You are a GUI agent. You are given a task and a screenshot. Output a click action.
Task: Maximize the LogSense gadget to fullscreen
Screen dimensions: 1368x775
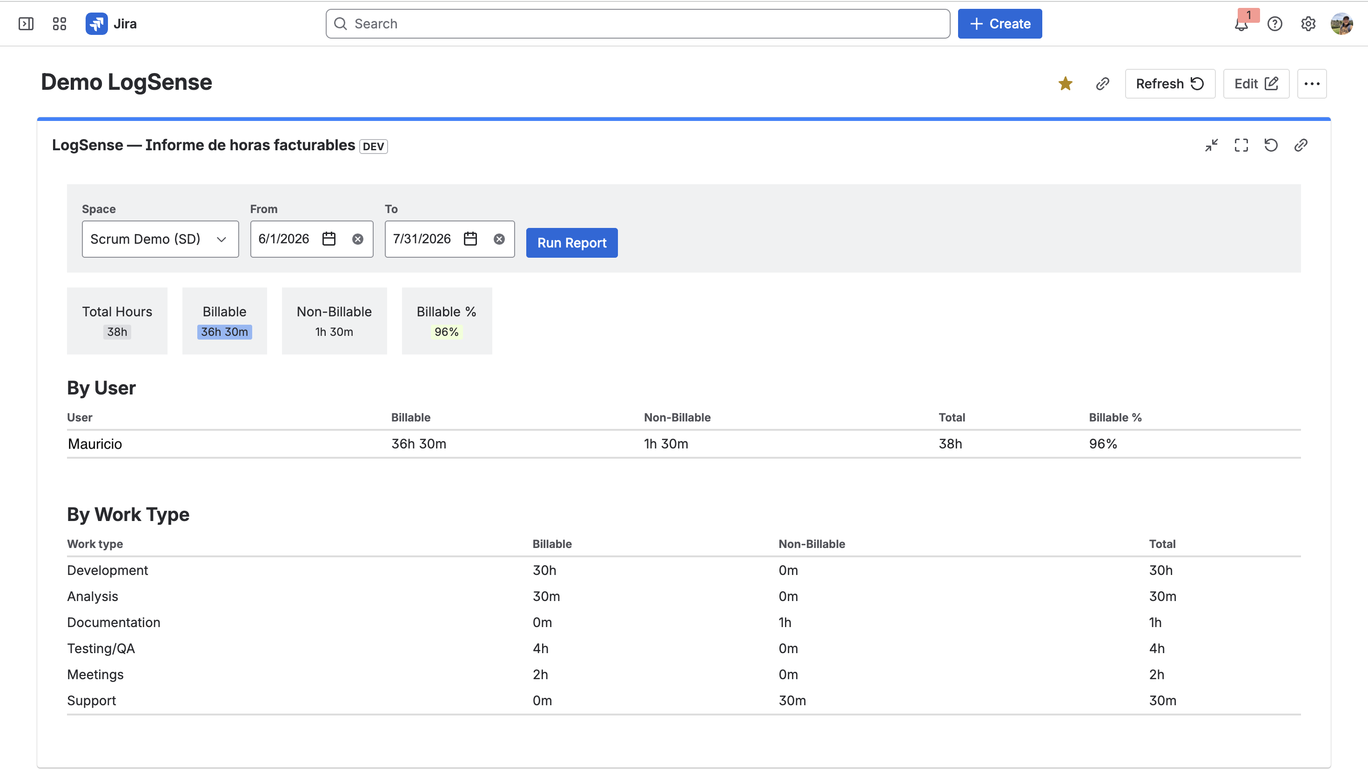click(x=1241, y=145)
